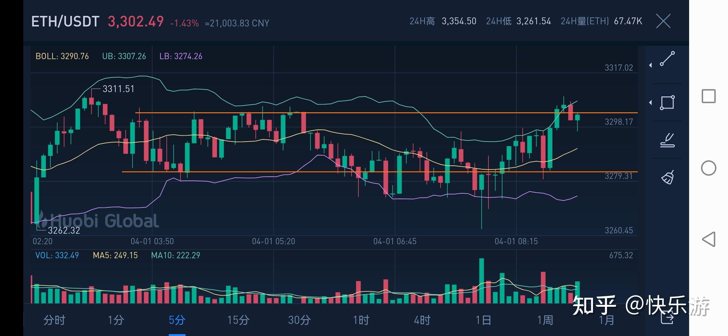The height and width of the screenshot is (336, 728).
Task: Tap the X to exit the chart view
Action: pyautogui.click(x=663, y=21)
